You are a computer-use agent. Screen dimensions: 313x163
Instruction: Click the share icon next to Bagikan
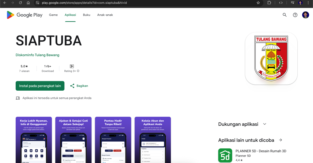72,86
